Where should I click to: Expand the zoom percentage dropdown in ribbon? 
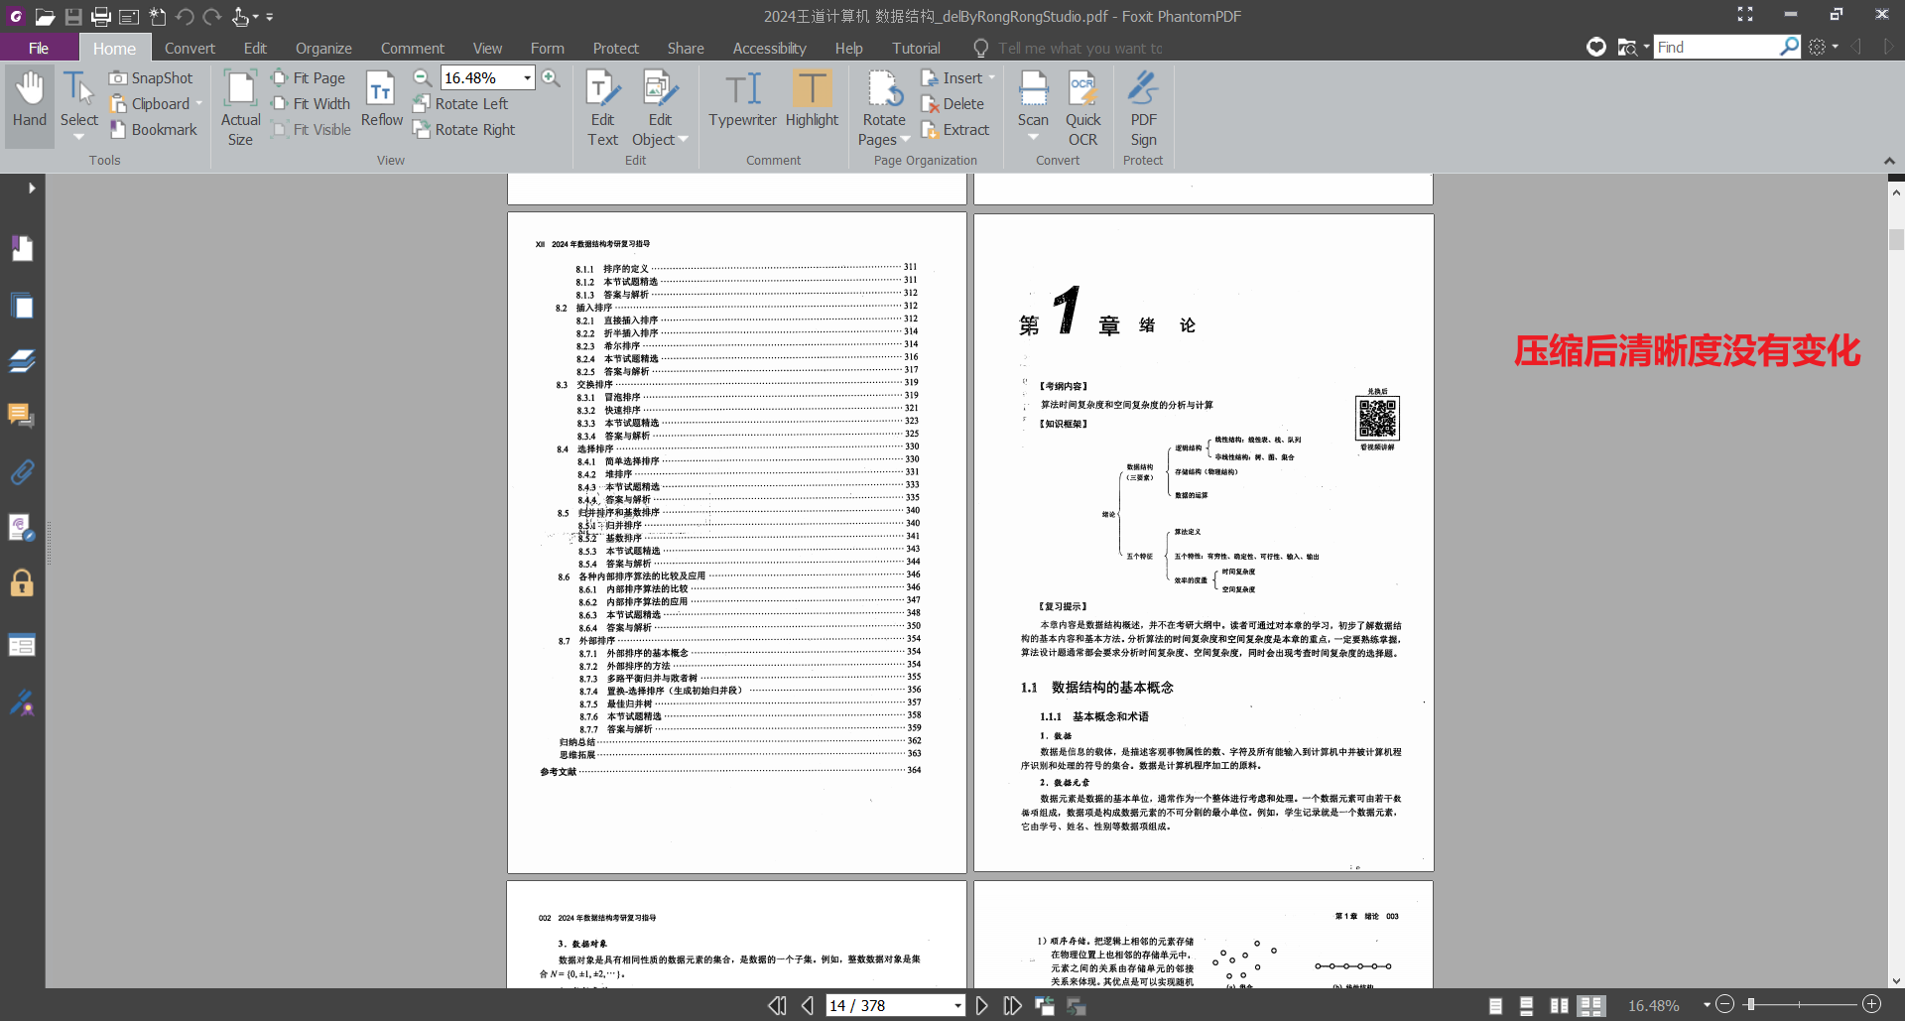[527, 78]
